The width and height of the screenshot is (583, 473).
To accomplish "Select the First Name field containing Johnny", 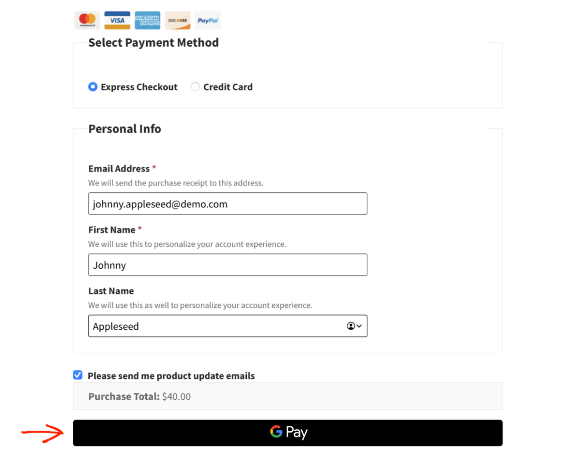I will 227,265.
